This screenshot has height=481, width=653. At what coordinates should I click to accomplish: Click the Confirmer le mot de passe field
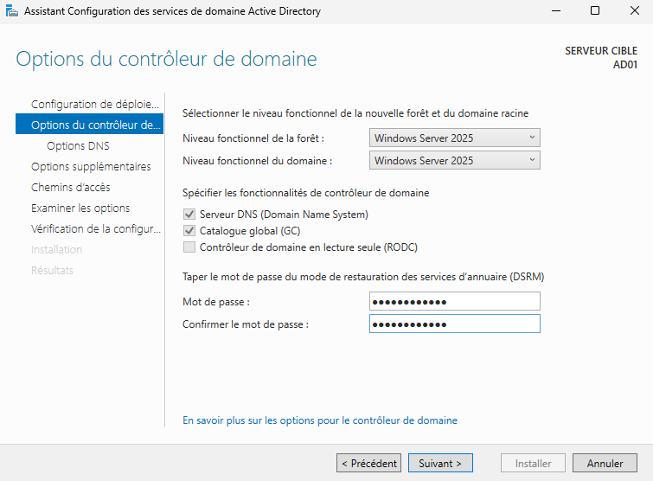tap(454, 324)
